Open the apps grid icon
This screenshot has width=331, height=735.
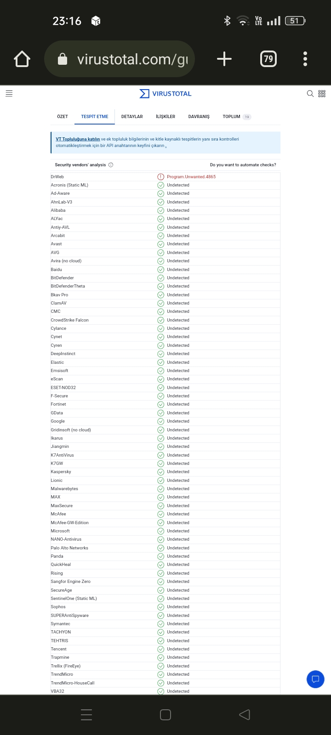[x=322, y=94]
